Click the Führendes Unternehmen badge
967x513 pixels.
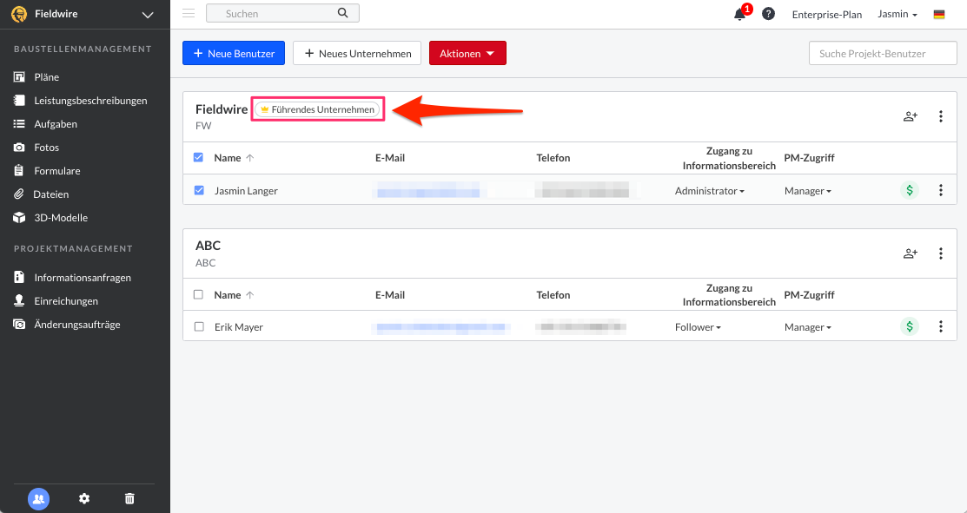click(318, 109)
